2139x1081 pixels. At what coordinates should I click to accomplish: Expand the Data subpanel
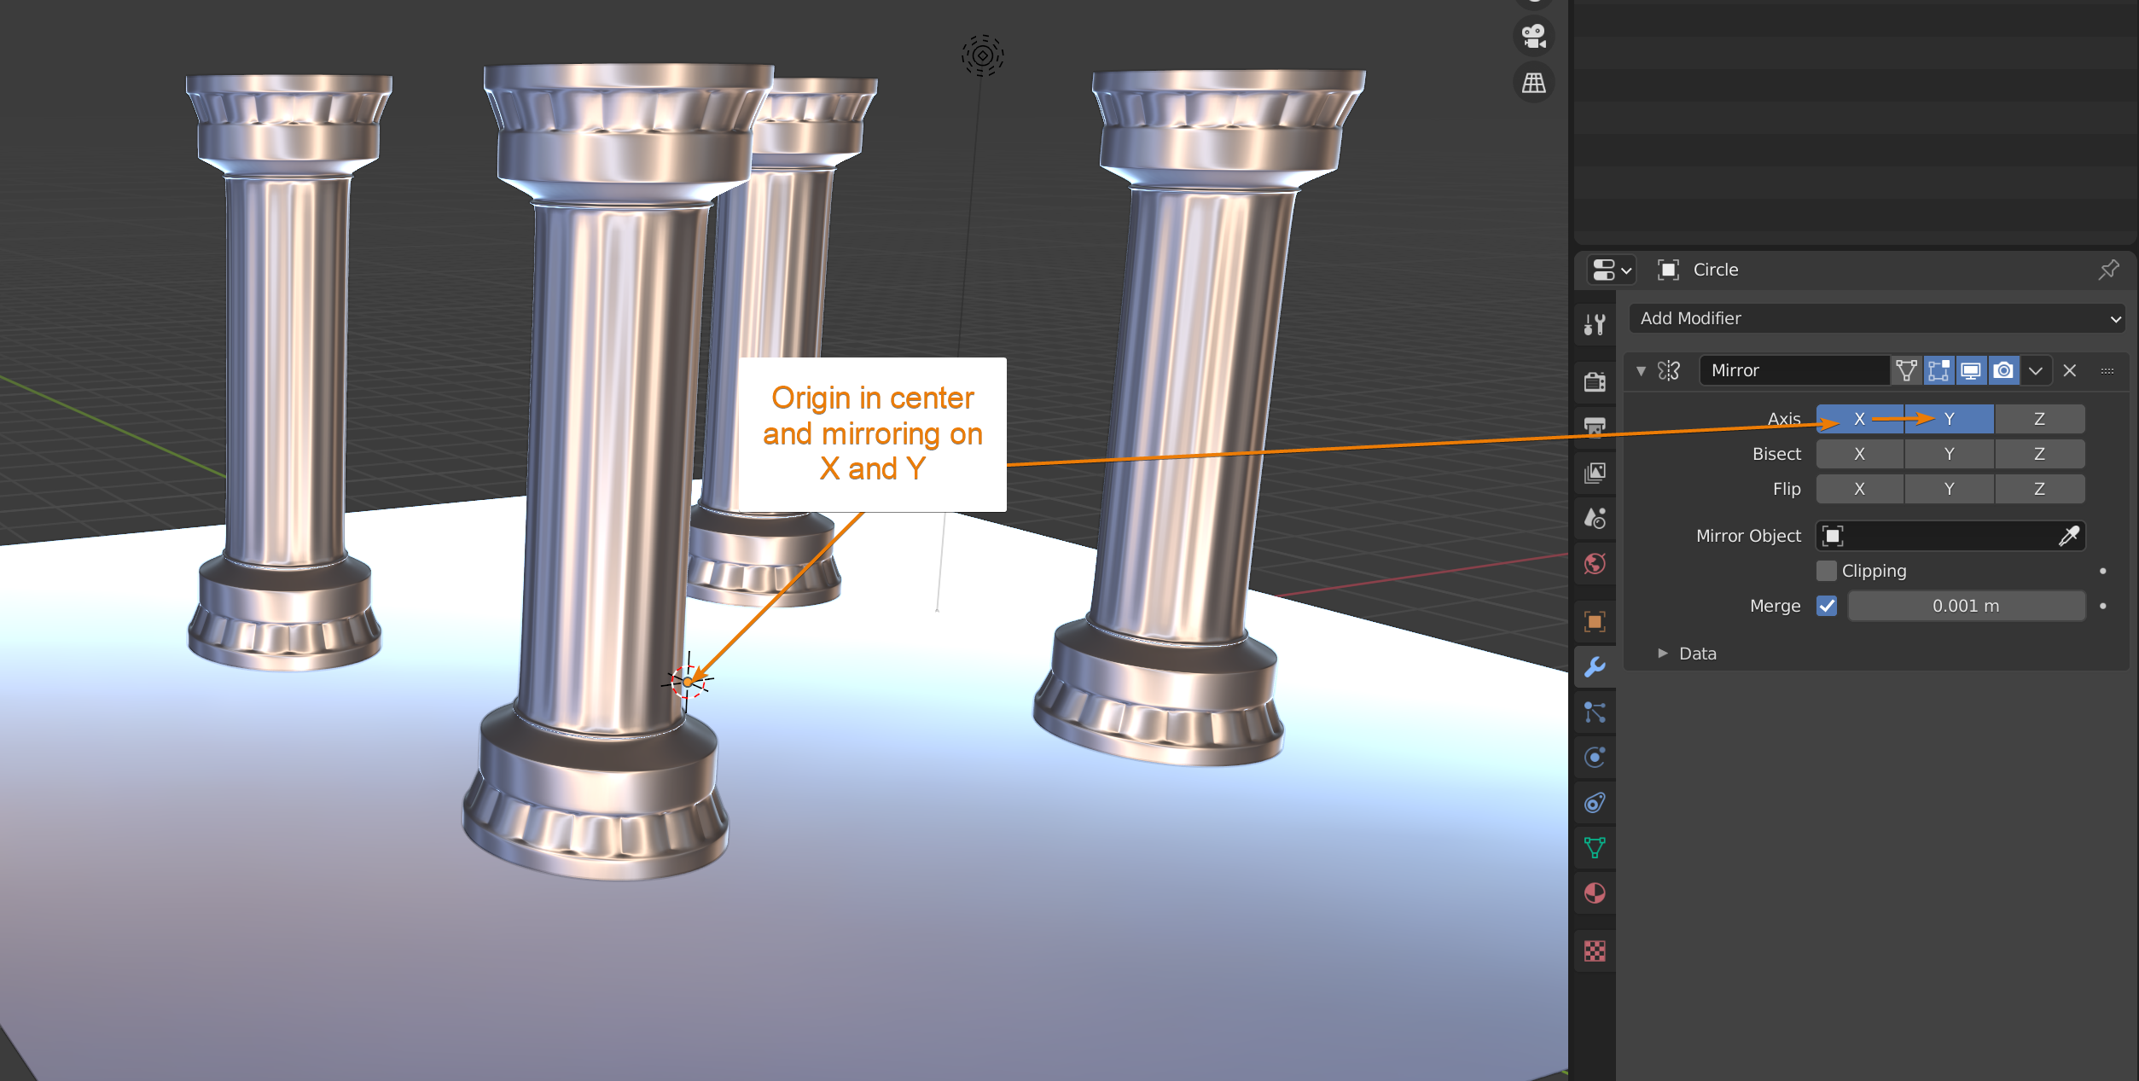(x=1663, y=654)
